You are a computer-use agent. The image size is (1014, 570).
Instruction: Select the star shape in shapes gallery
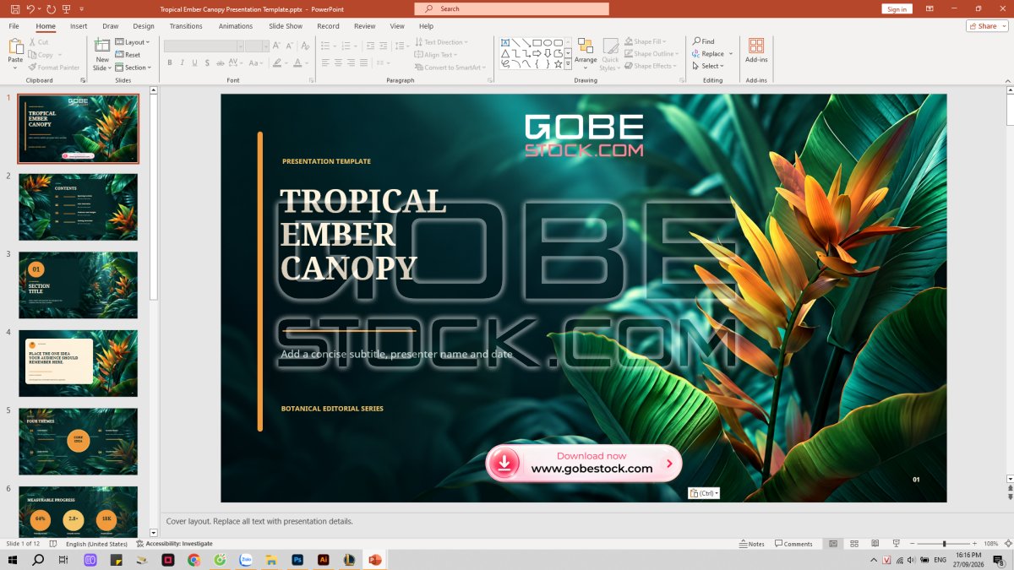(x=558, y=63)
